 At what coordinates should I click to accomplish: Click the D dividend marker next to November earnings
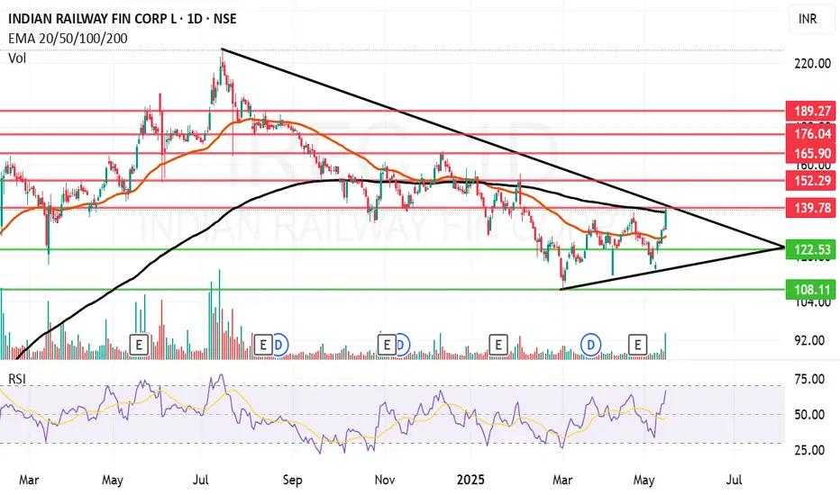tap(403, 346)
